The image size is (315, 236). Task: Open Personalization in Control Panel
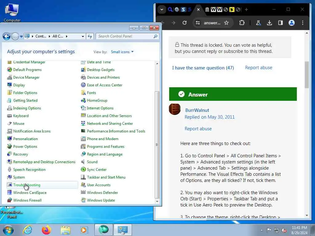click(25, 139)
